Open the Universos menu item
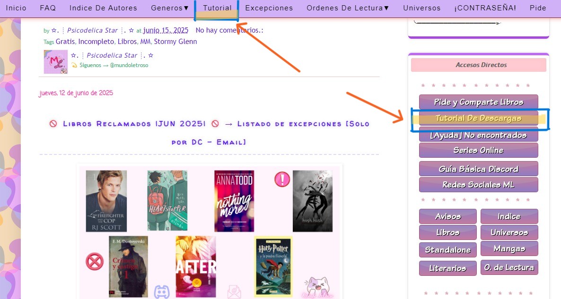The width and height of the screenshot is (561, 299). tap(422, 8)
